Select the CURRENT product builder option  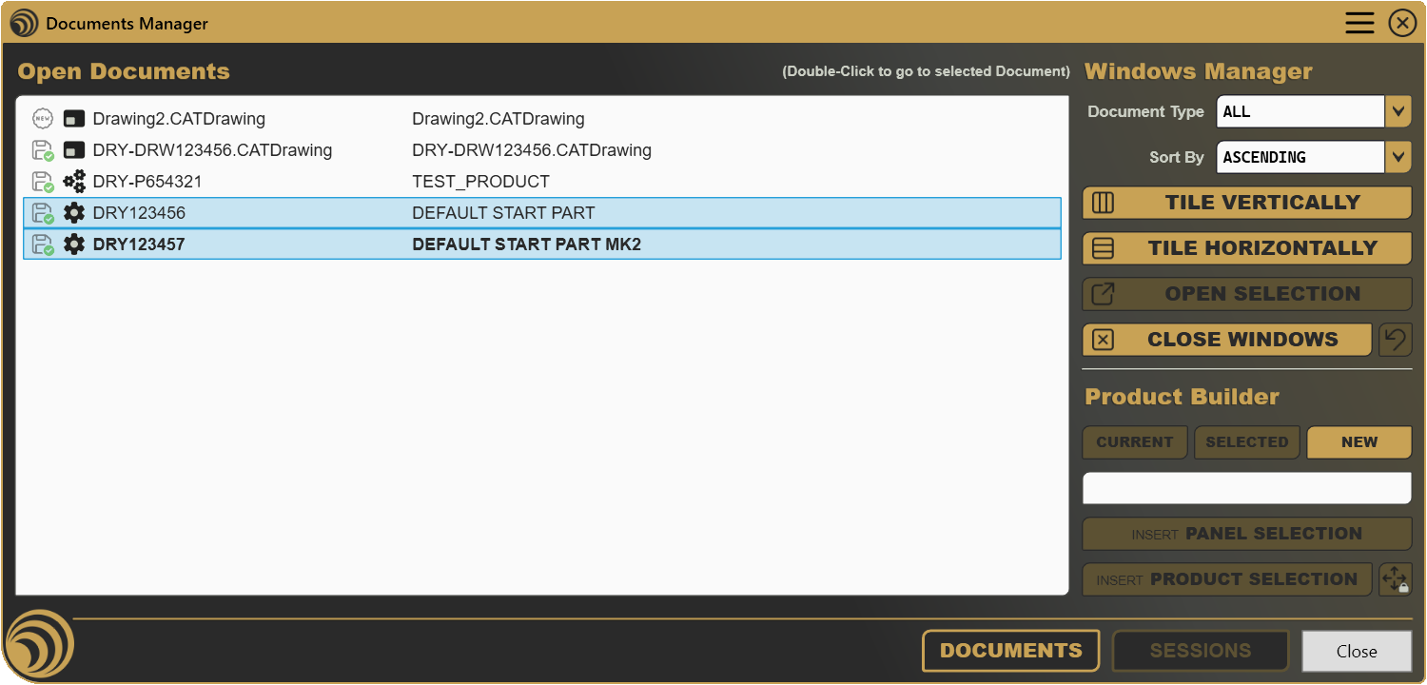pyautogui.click(x=1135, y=442)
